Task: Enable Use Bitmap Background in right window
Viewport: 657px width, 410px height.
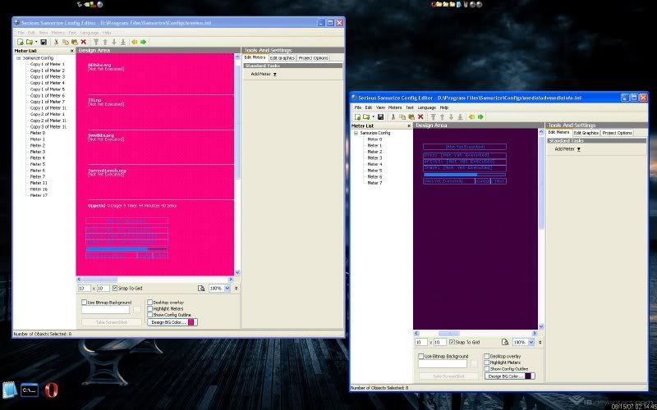Action: pyautogui.click(x=421, y=356)
